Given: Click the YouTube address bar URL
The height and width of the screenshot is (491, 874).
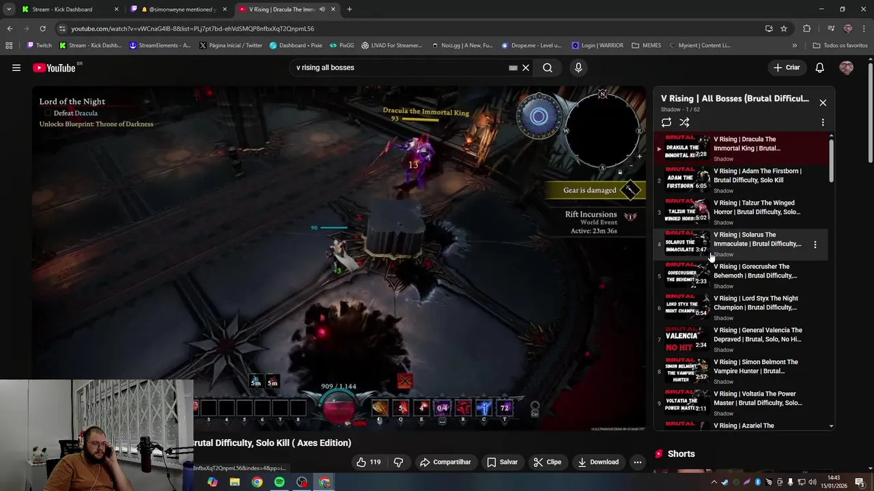Looking at the screenshot, I should coord(193,29).
